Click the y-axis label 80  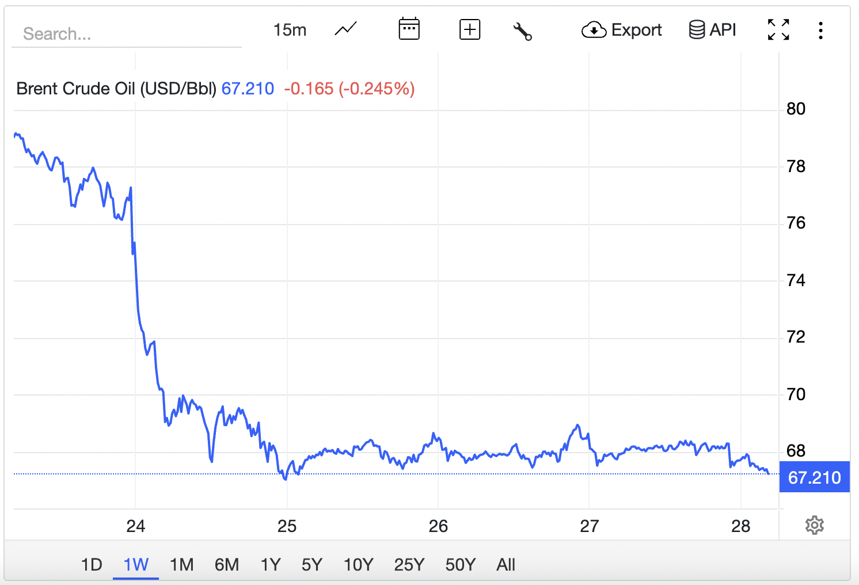pos(796,109)
